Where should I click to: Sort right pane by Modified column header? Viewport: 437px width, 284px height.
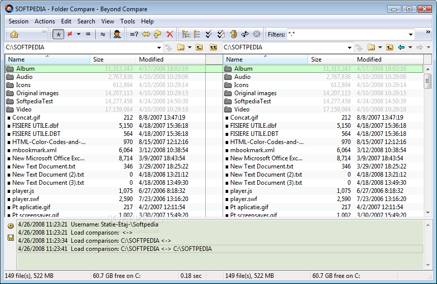[x=389, y=60]
